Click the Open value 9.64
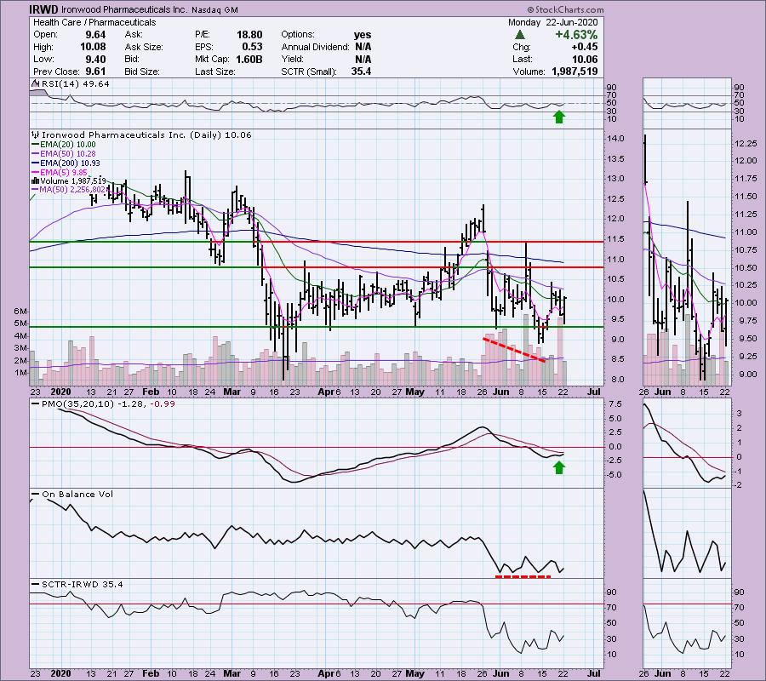 (x=95, y=35)
